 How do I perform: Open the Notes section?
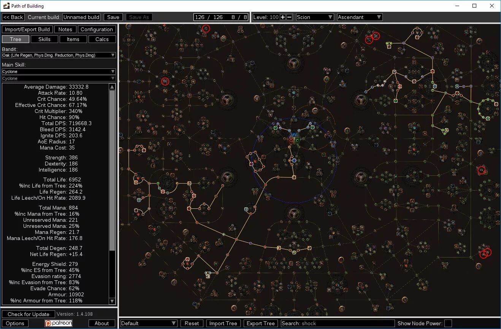(65, 29)
